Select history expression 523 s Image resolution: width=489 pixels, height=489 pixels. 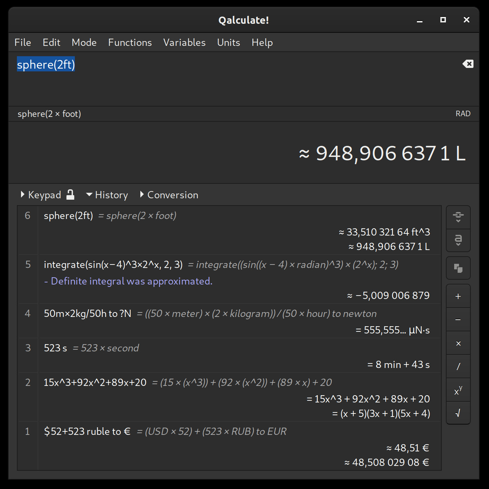[x=56, y=348]
